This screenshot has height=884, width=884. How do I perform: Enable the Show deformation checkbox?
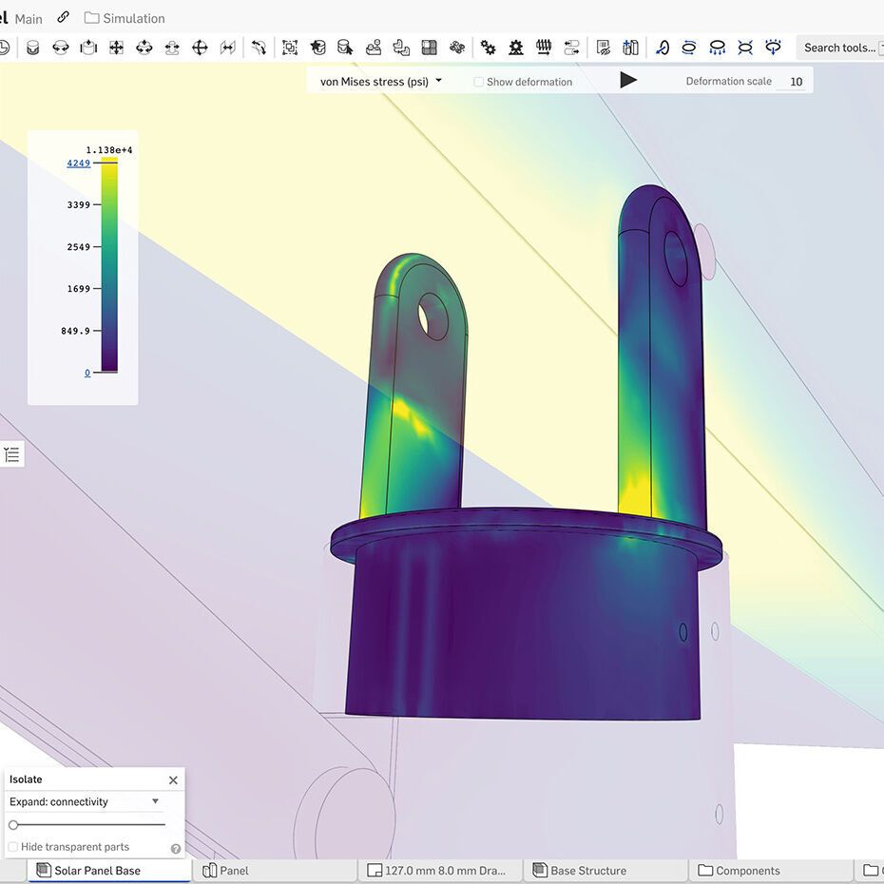(478, 82)
